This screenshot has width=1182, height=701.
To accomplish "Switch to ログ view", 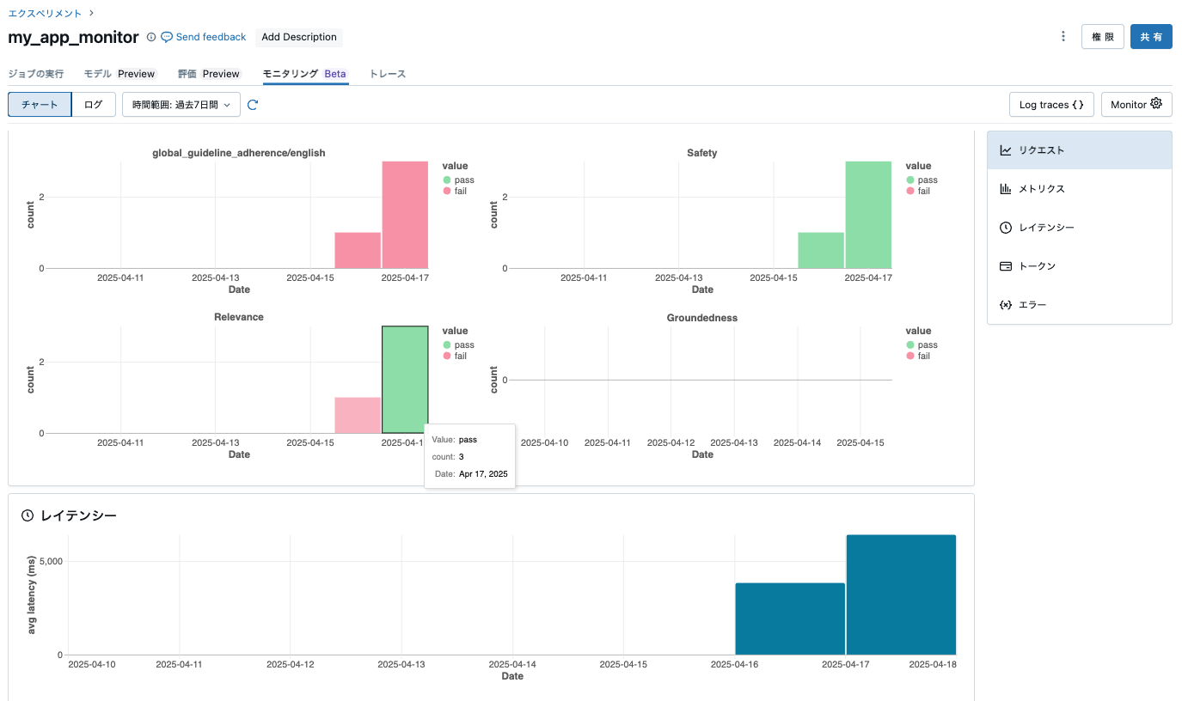I will tap(93, 105).
